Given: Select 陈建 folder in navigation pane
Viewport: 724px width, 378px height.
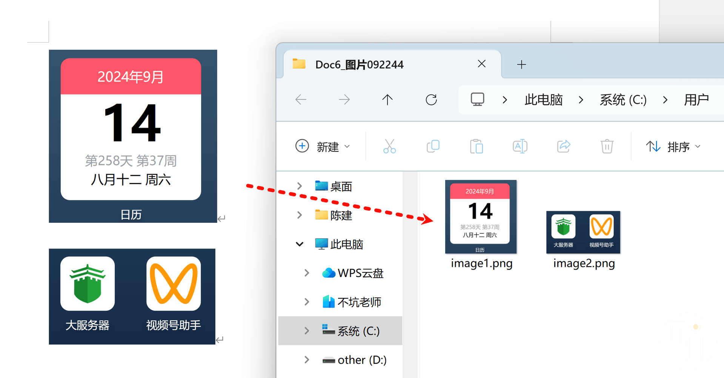Looking at the screenshot, I should coord(334,215).
